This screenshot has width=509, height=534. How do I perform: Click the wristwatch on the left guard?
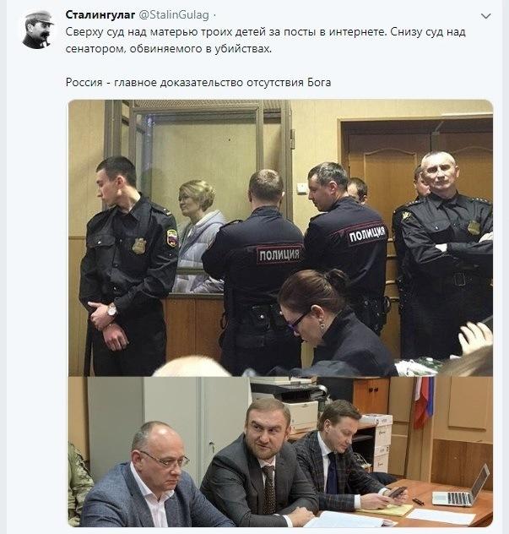(111, 310)
